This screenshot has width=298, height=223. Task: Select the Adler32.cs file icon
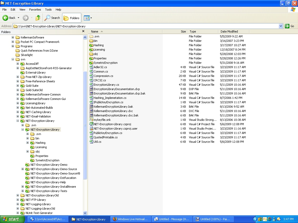click(91, 67)
